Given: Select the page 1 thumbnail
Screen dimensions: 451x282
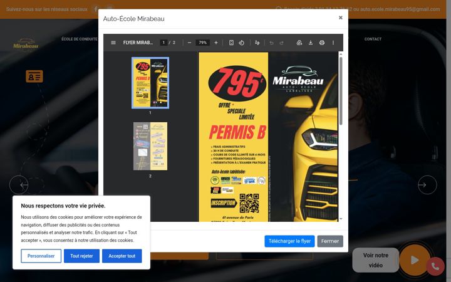Looking at the screenshot, I should point(150,83).
